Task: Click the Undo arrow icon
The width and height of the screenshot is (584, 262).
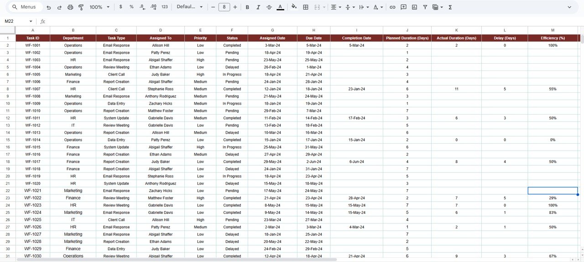Action: coord(49,7)
